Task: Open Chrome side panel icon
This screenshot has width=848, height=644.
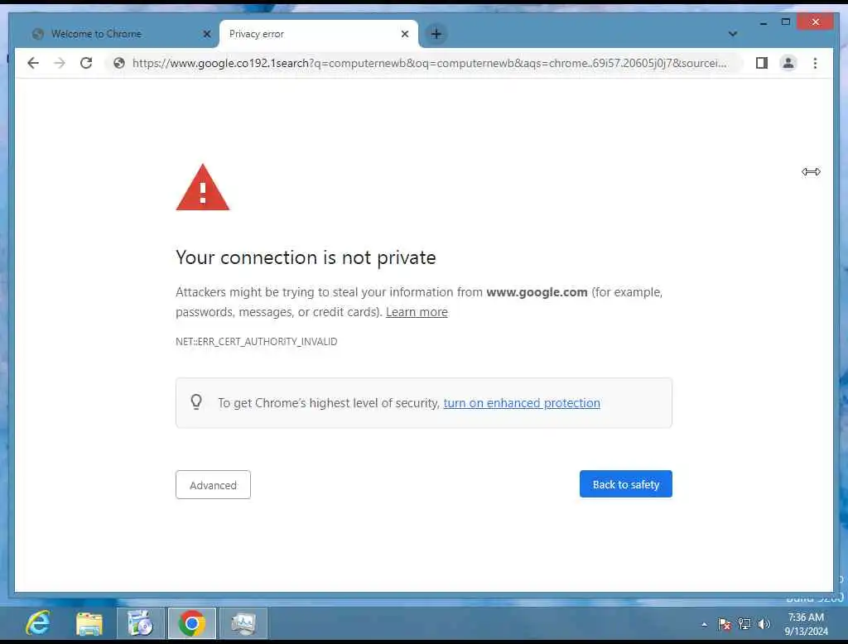Action: click(762, 63)
